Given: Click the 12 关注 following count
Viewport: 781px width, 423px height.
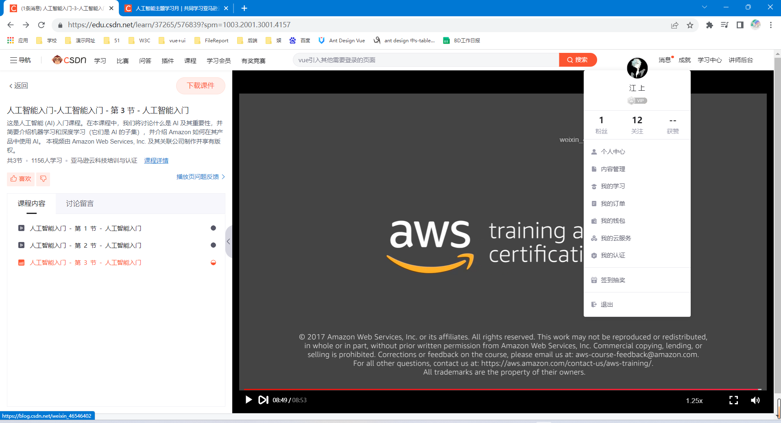Looking at the screenshot, I should [x=637, y=124].
